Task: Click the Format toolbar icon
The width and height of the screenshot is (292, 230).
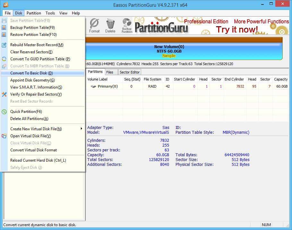Action: [94, 26]
